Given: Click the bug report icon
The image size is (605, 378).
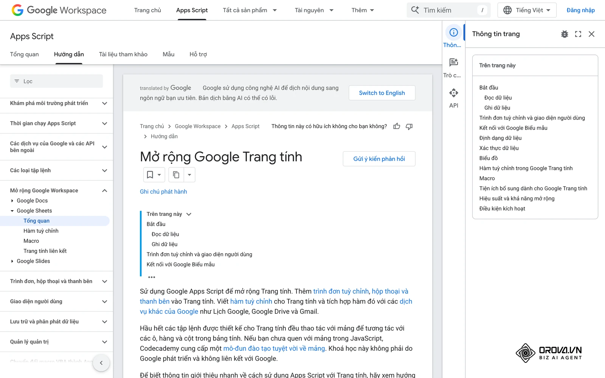Looking at the screenshot, I should pyautogui.click(x=565, y=34).
